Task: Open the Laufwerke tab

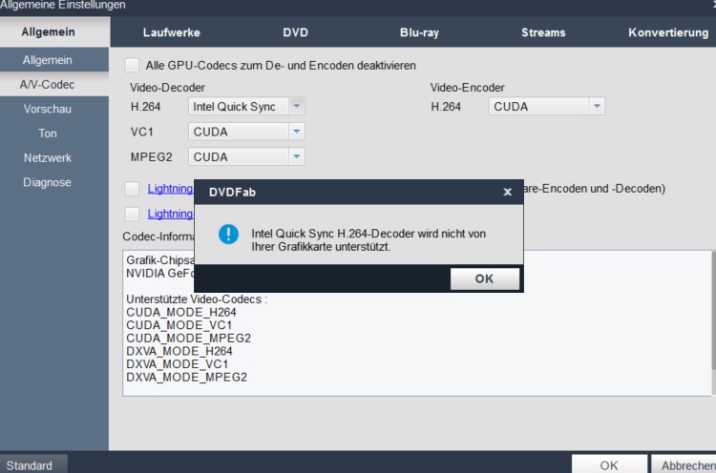Action: pyautogui.click(x=171, y=32)
